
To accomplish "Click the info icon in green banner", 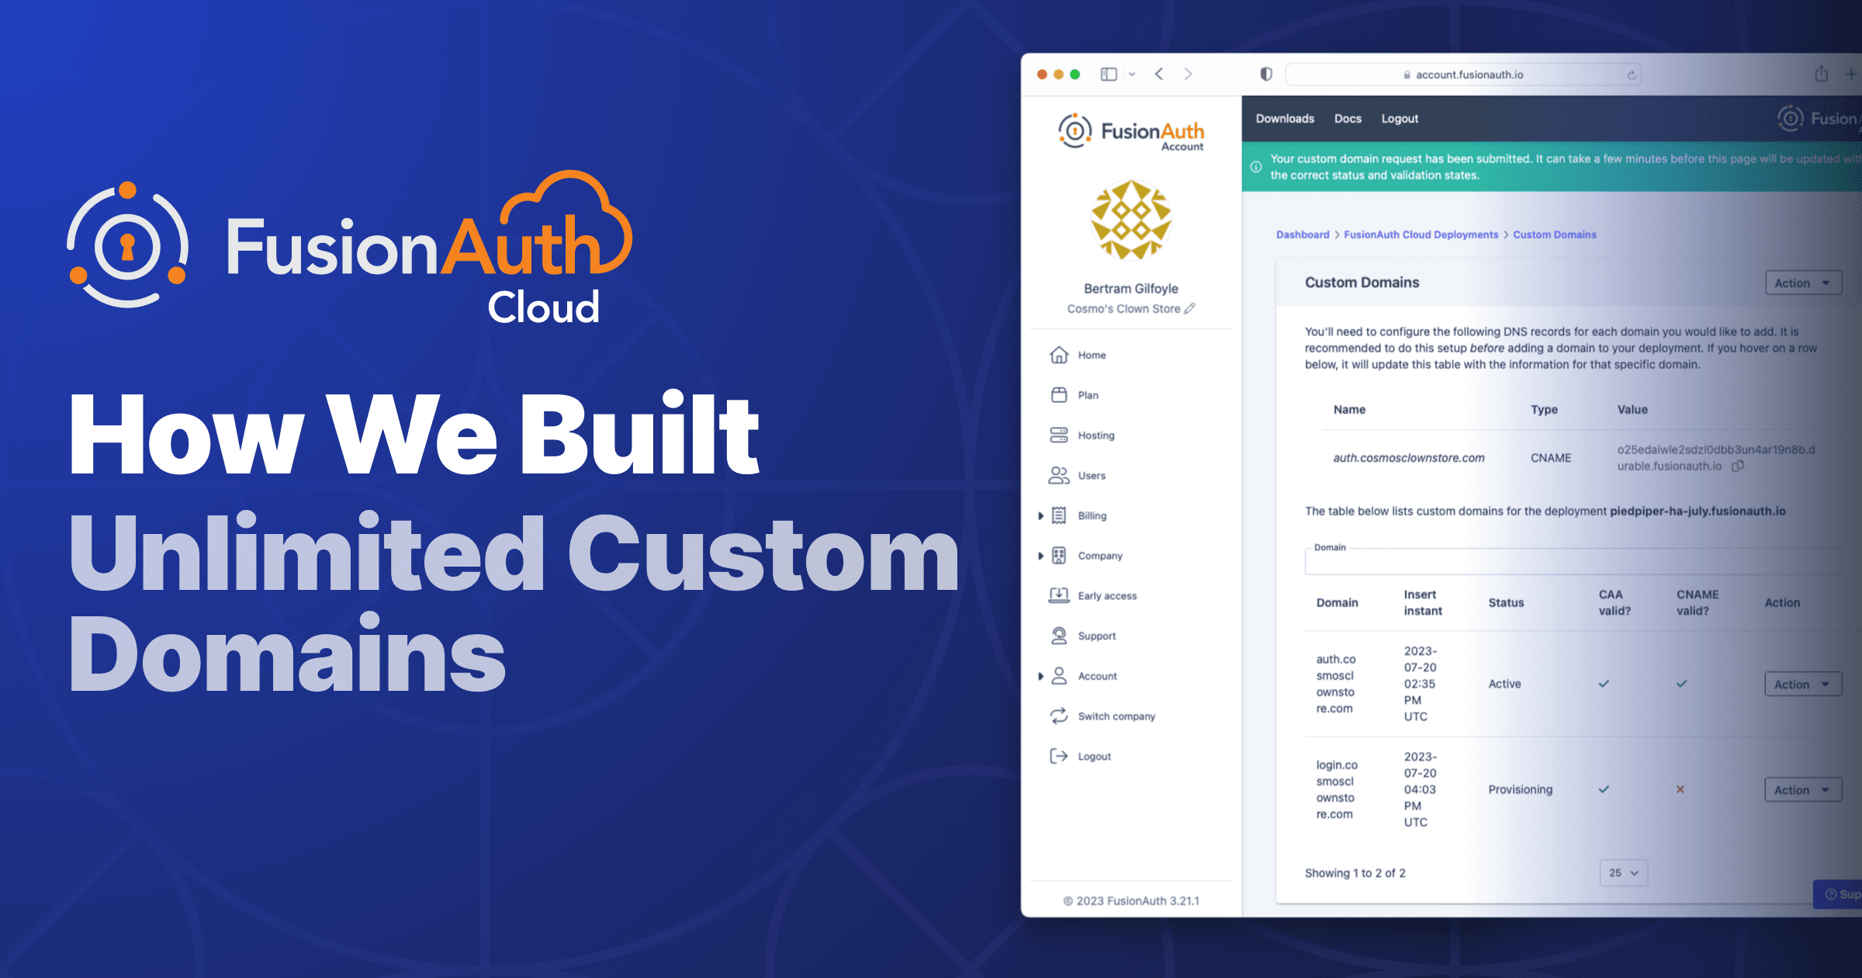I will click(x=1256, y=167).
